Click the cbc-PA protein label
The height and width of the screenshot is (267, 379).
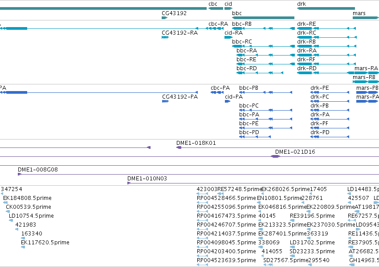(x=220, y=88)
